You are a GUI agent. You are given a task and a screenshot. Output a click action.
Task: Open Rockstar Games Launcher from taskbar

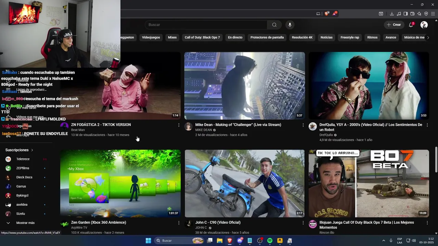[280, 241]
